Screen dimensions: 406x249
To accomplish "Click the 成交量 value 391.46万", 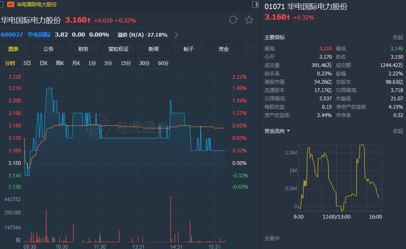I will click(321, 65).
